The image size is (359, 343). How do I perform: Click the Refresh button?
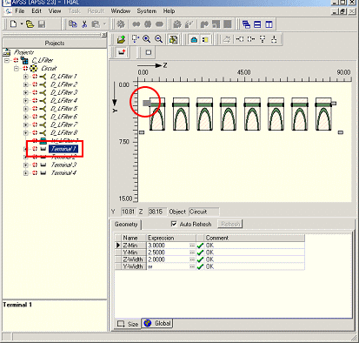230,224
